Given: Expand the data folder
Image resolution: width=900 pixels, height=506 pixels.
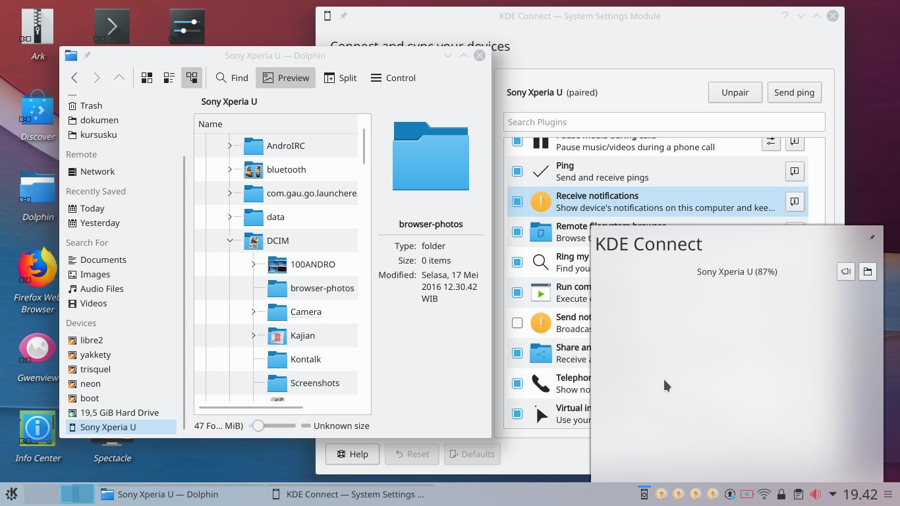Looking at the screenshot, I should (x=230, y=217).
